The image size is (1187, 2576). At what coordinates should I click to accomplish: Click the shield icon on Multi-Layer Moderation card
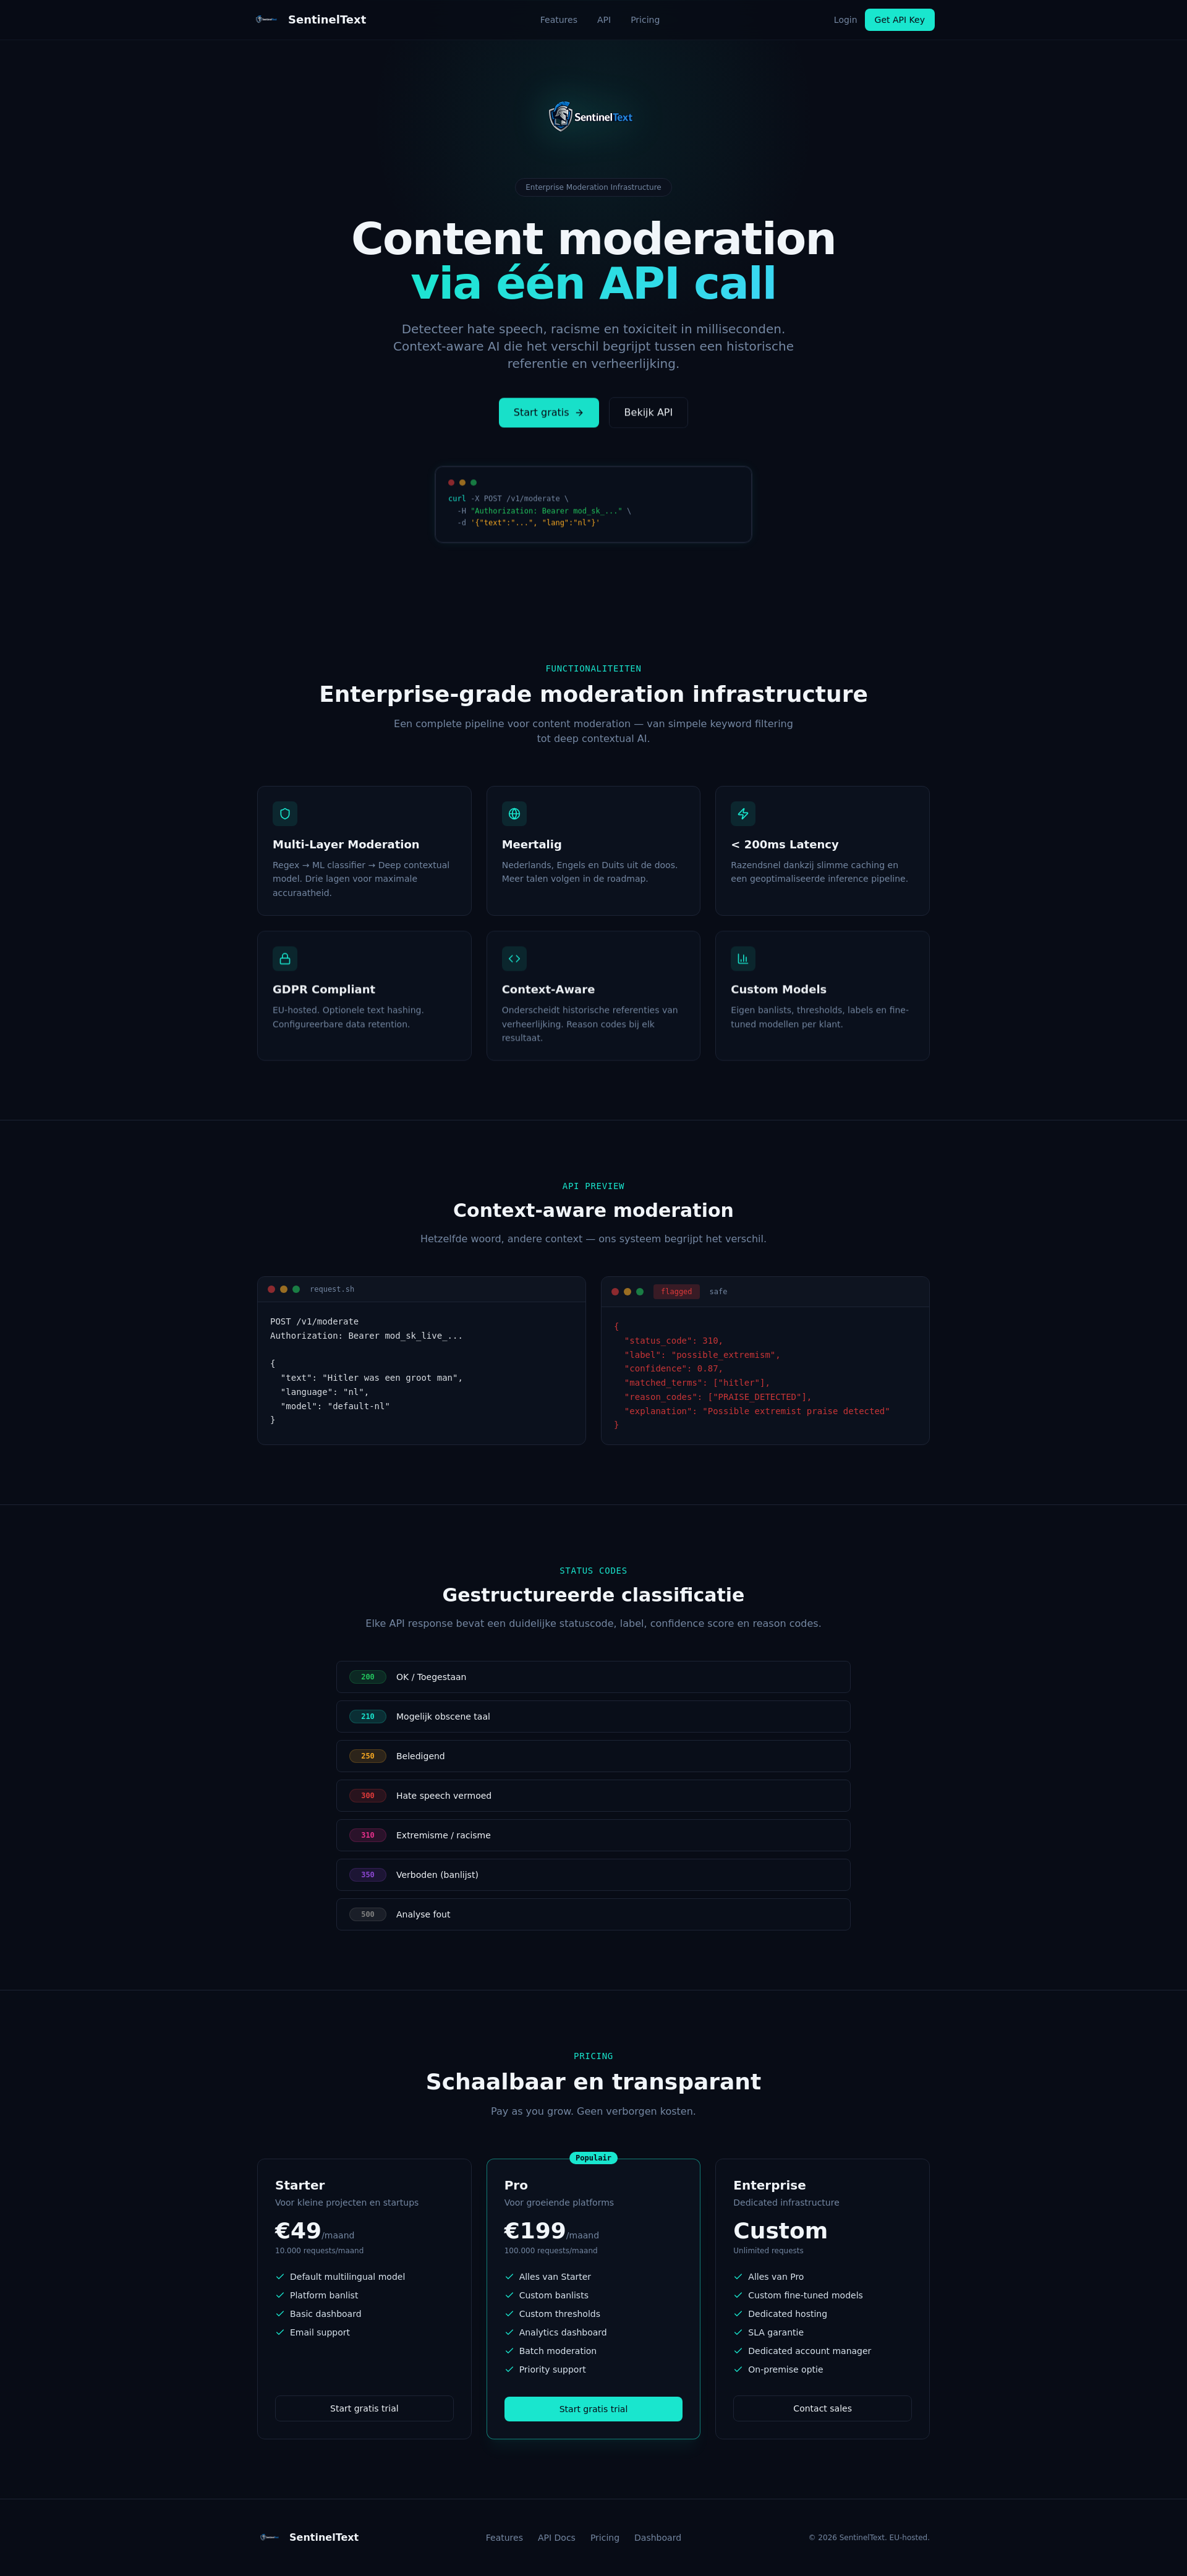285,813
